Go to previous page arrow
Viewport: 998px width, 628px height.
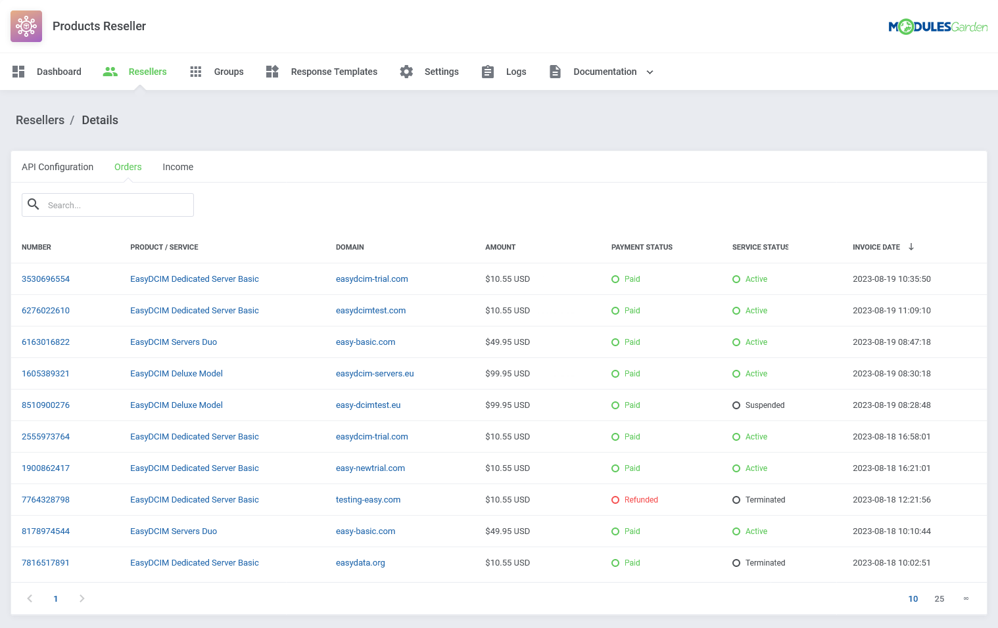pos(30,598)
